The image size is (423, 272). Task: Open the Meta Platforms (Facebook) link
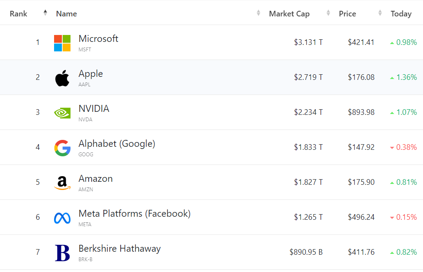(135, 214)
